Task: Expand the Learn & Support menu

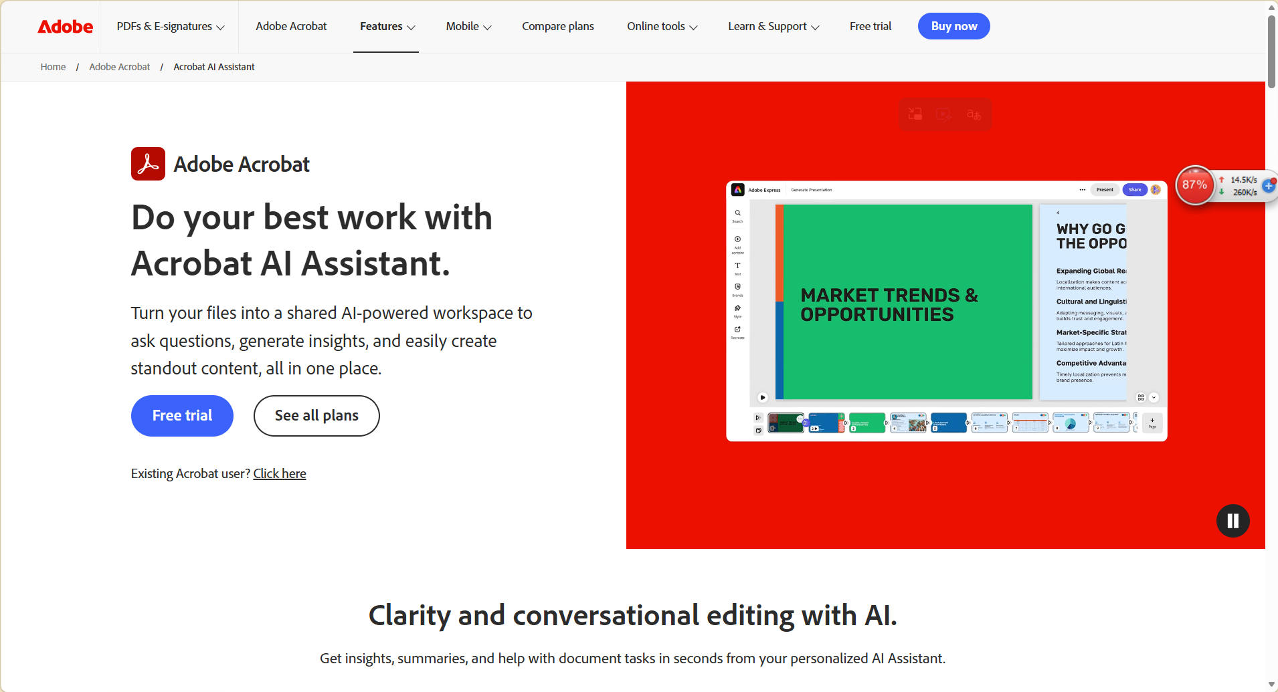Action: pyautogui.click(x=773, y=27)
